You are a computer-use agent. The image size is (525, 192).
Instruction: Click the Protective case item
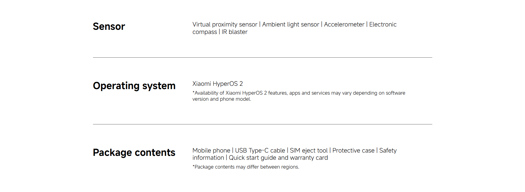(353, 151)
